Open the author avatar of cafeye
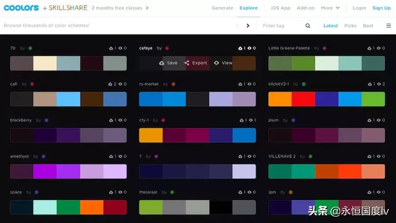This screenshot has width=396, height=223. pyautogui.click(x=167, y=48)
